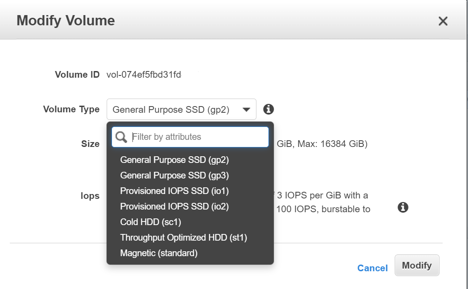Select General Purpose SSD (gp2) option
The height and width of the screenshot is (289, 468).
(174, 160)
